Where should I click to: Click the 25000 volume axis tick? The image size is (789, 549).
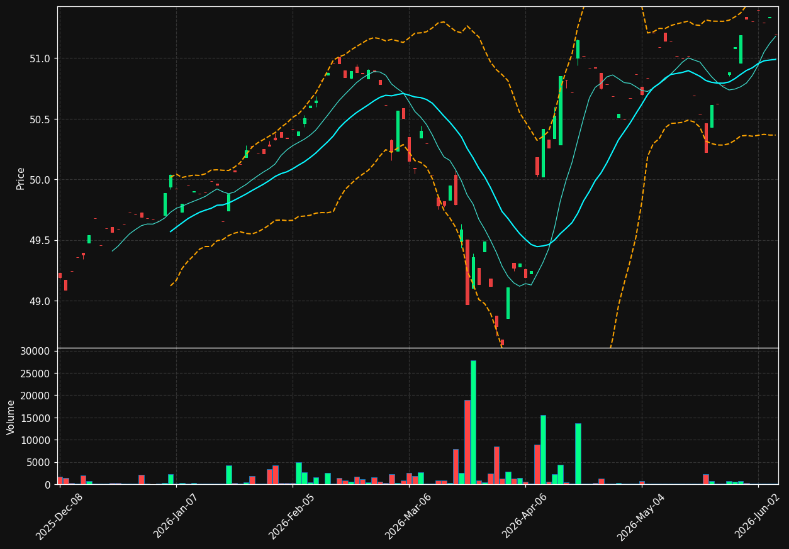click(x=36, y=374)
